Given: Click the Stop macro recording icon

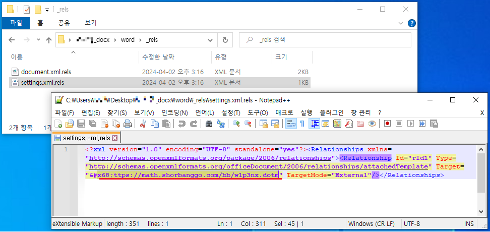Looking at the screenshot, I should pyautogui.click(x=399, y=124).
